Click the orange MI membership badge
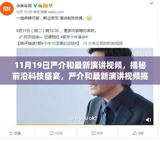The height and width of the screenshot is (141, 160). click(46, 6)
